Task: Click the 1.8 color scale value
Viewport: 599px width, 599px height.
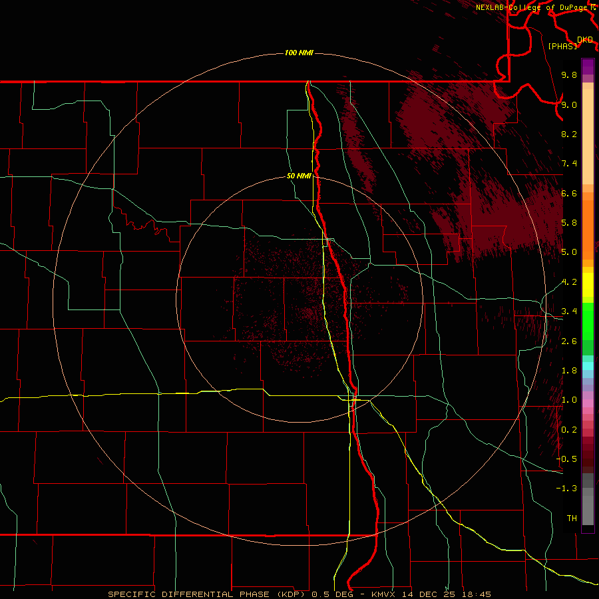Action: [x=569, y=371]
